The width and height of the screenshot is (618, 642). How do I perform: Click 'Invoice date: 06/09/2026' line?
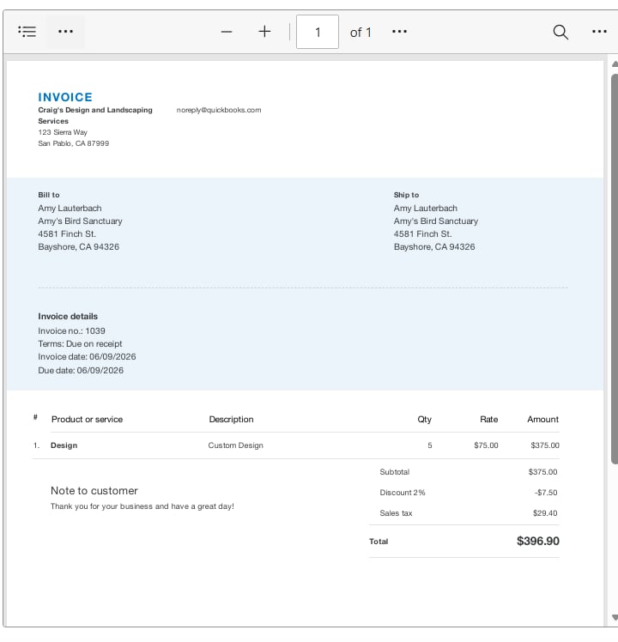point(87,357)
